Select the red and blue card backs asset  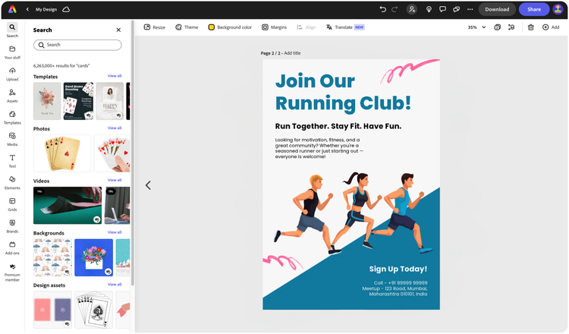point(52,310)
